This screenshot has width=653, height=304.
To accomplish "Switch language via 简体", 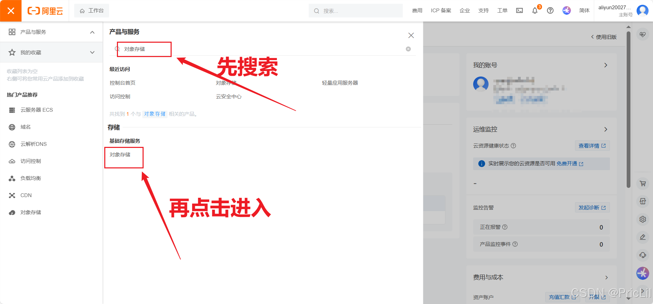I will click(x=584, y=11).
